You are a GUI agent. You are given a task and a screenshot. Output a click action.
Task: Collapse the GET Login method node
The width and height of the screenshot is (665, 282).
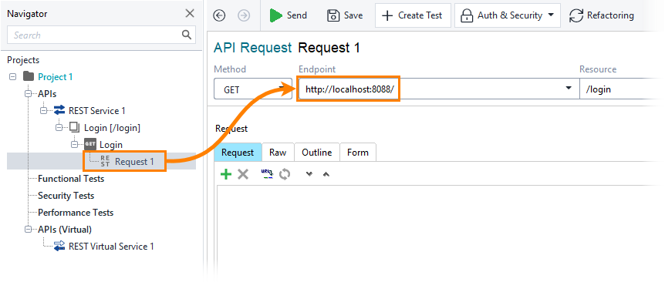pyautogui.click(x=75, y=144)
